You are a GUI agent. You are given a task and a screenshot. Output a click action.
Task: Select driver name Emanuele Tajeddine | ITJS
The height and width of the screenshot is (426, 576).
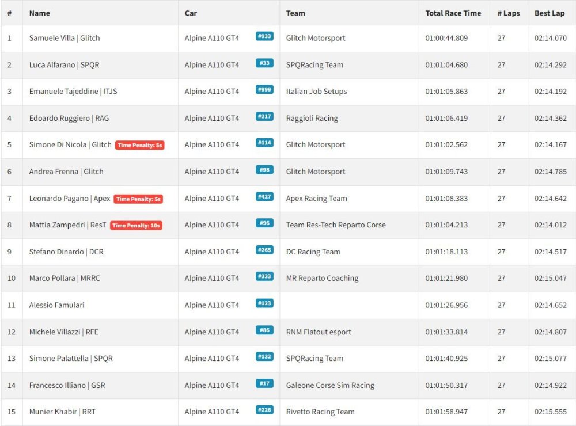(x=73, y=92)
